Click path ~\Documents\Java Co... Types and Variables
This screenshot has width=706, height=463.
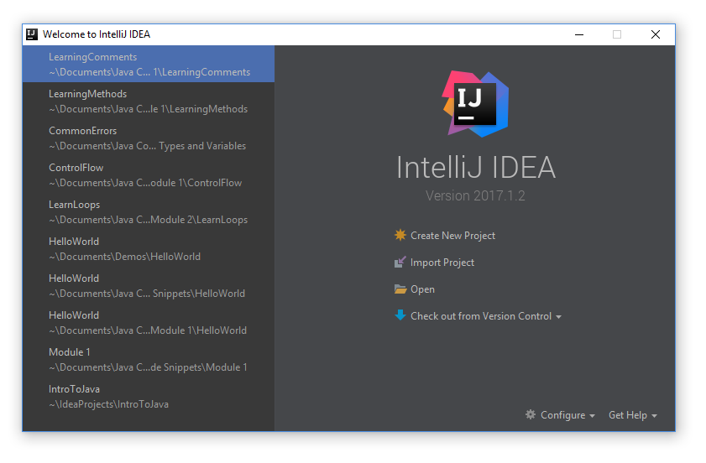147,146
